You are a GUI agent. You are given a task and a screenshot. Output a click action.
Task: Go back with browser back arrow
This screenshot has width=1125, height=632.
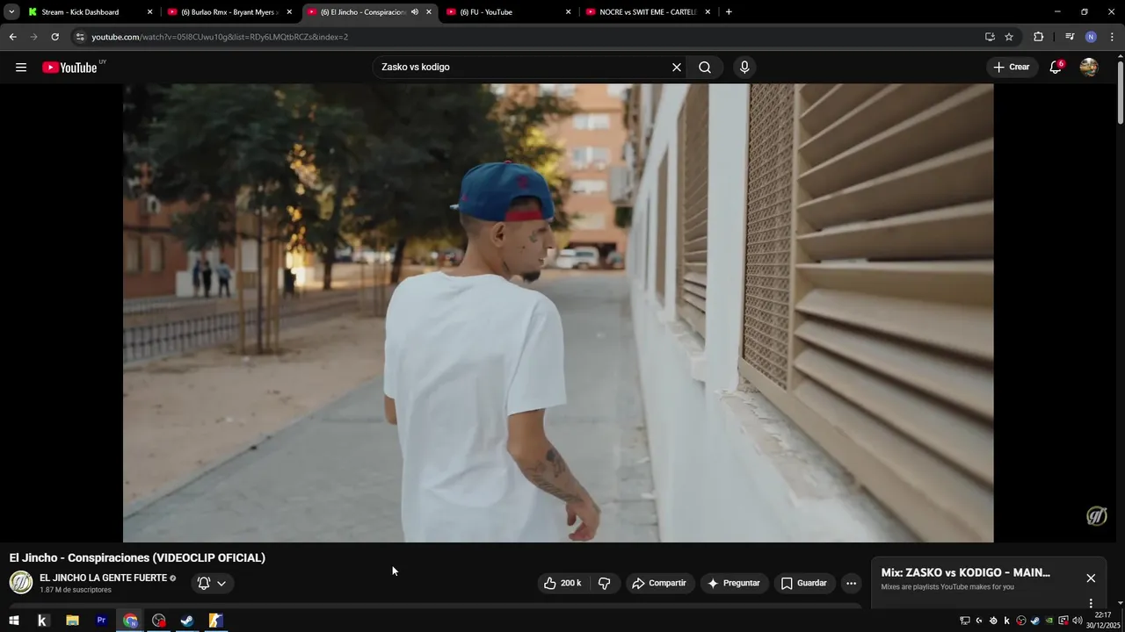(x=12, y=37)
